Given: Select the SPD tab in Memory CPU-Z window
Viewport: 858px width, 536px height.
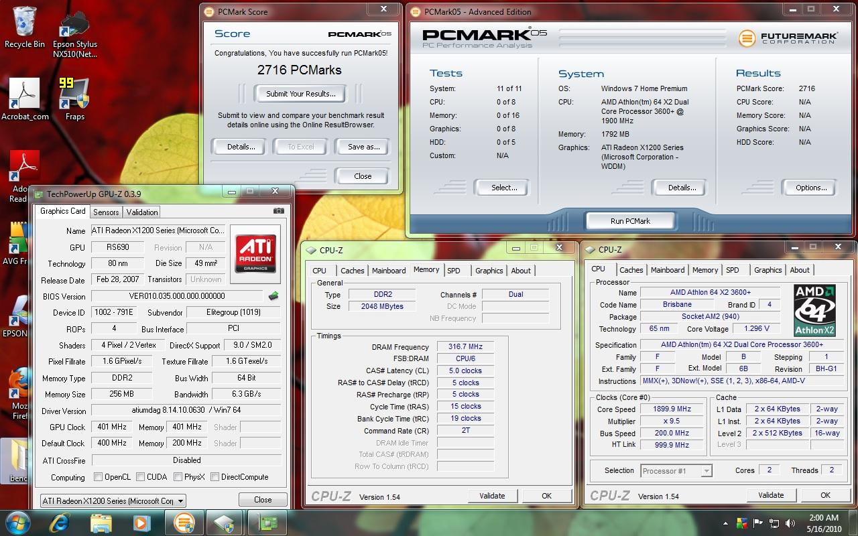Looking at the screenshot, I should tap(454, 271).
